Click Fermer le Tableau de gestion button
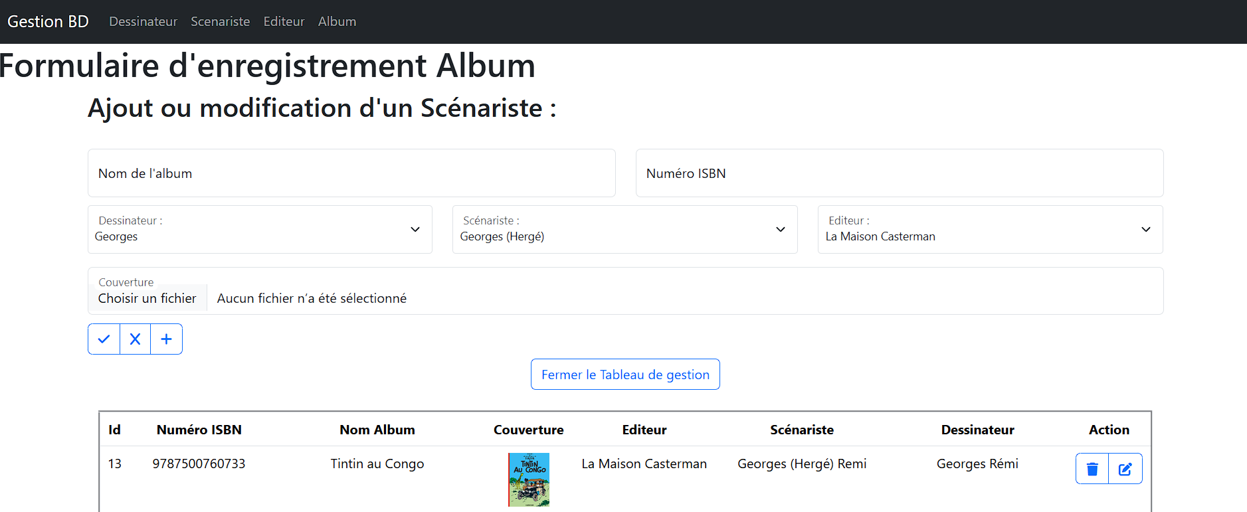1247x512 pixels. coord(625,375)
